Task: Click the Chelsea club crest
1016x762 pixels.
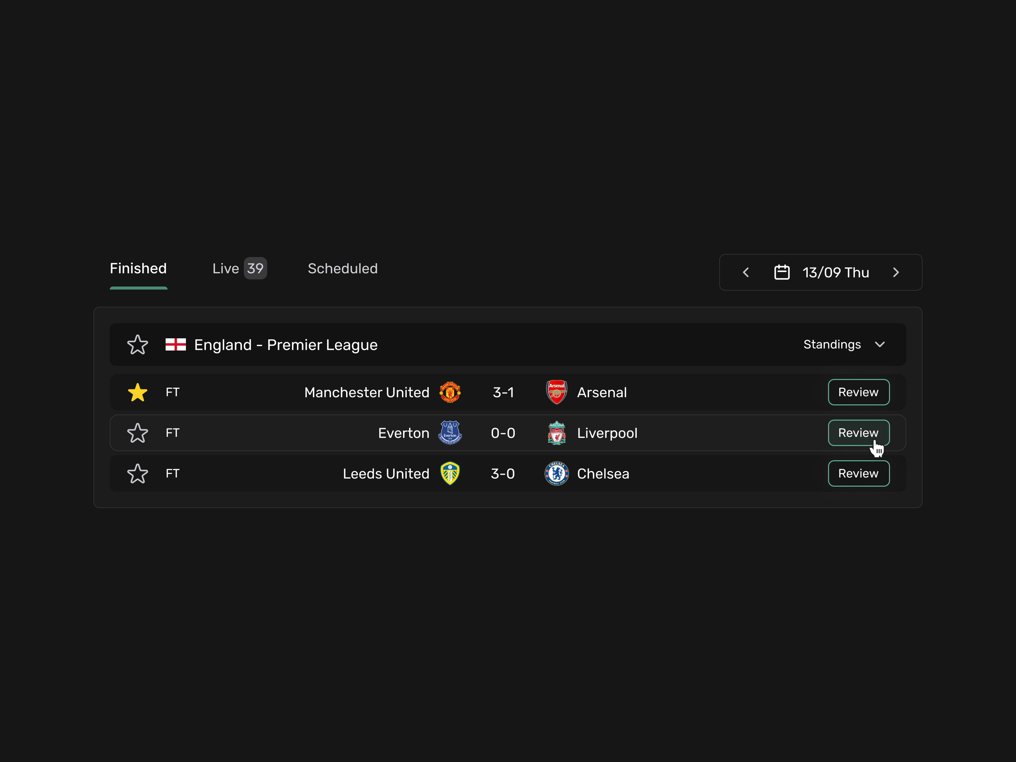Action: [x=556, y=473]
